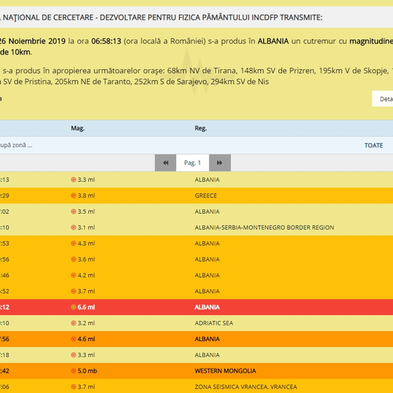Click magnitude dot icon for 4.3 ml Albania
This screenshot has width=393, height=393.
coord(74,244)
